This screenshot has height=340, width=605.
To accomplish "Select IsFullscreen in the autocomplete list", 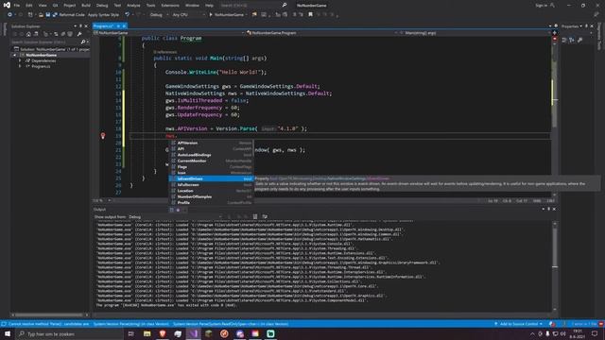I will click(x=212, y=185).
